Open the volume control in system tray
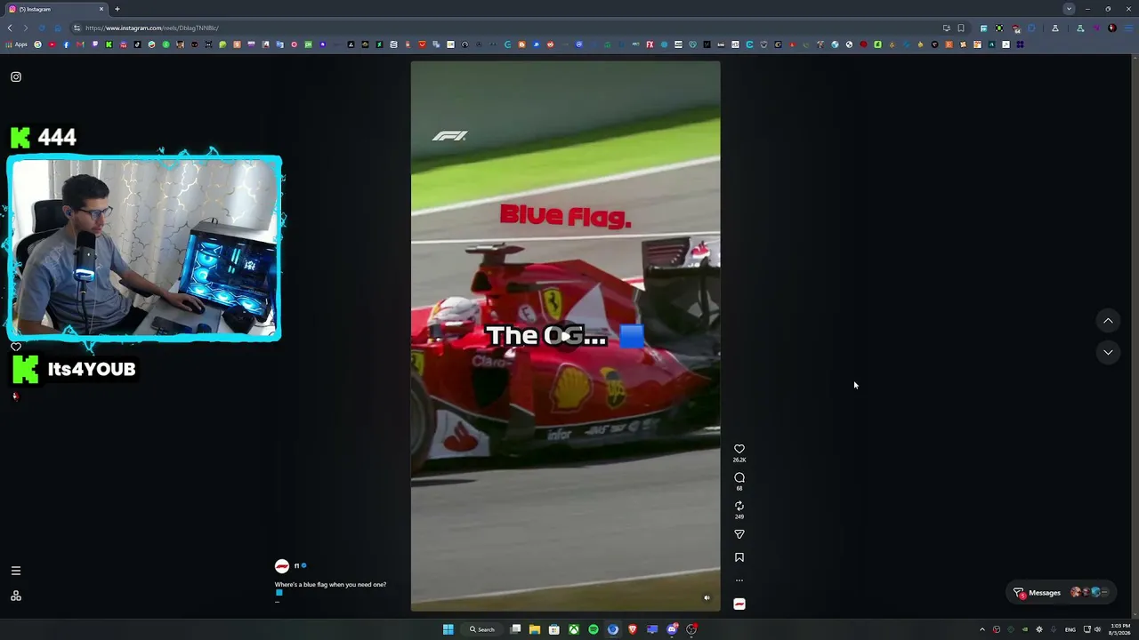 click(x=1097, y=629)
